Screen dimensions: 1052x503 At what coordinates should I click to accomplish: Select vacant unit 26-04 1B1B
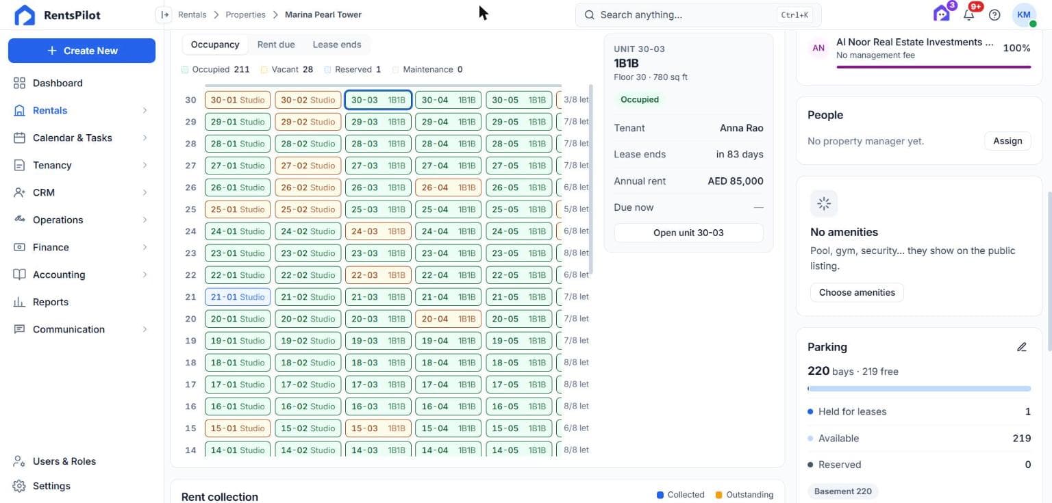(448, 188)
